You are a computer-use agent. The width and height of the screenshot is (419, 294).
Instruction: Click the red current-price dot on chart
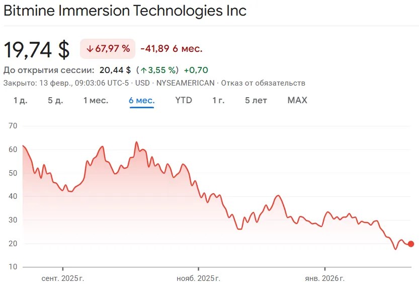coord(411,244)
